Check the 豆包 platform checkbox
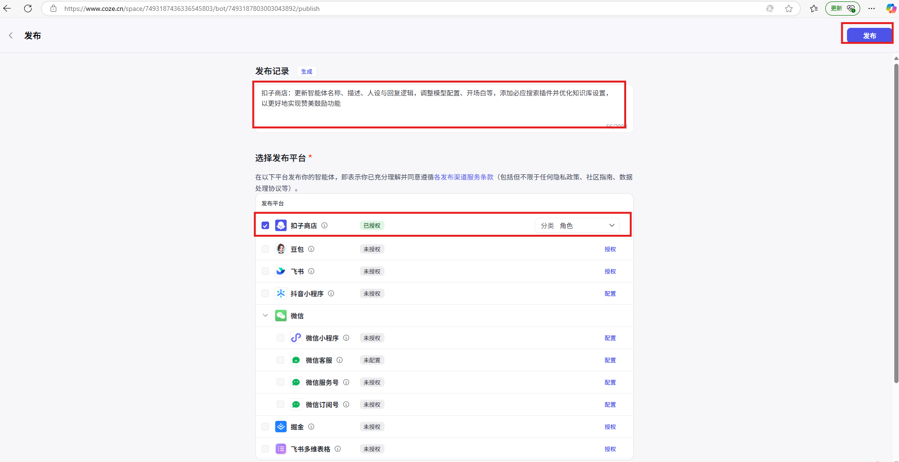This screenshot has height=462, width=899. (265, 249)
